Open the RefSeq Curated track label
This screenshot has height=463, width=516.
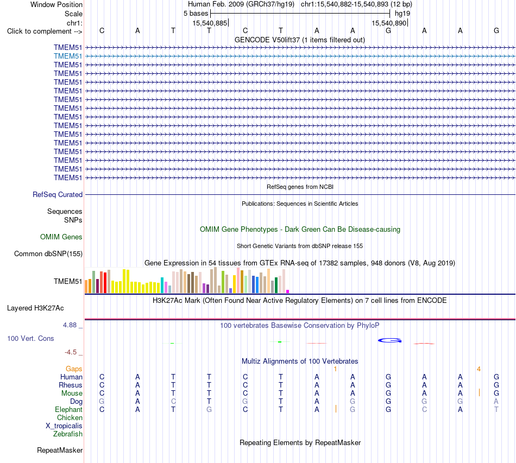(58, 195)
